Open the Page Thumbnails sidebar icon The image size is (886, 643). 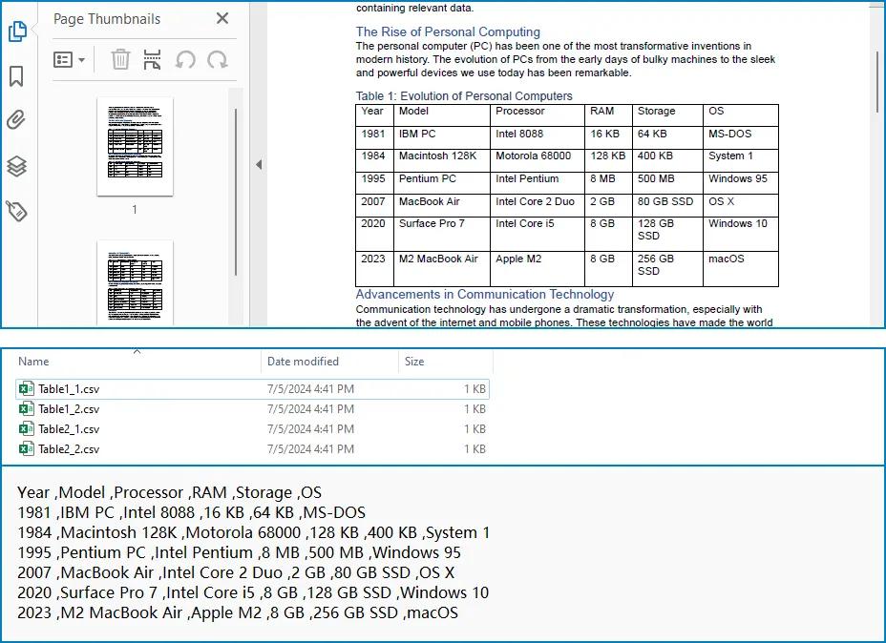17,31
